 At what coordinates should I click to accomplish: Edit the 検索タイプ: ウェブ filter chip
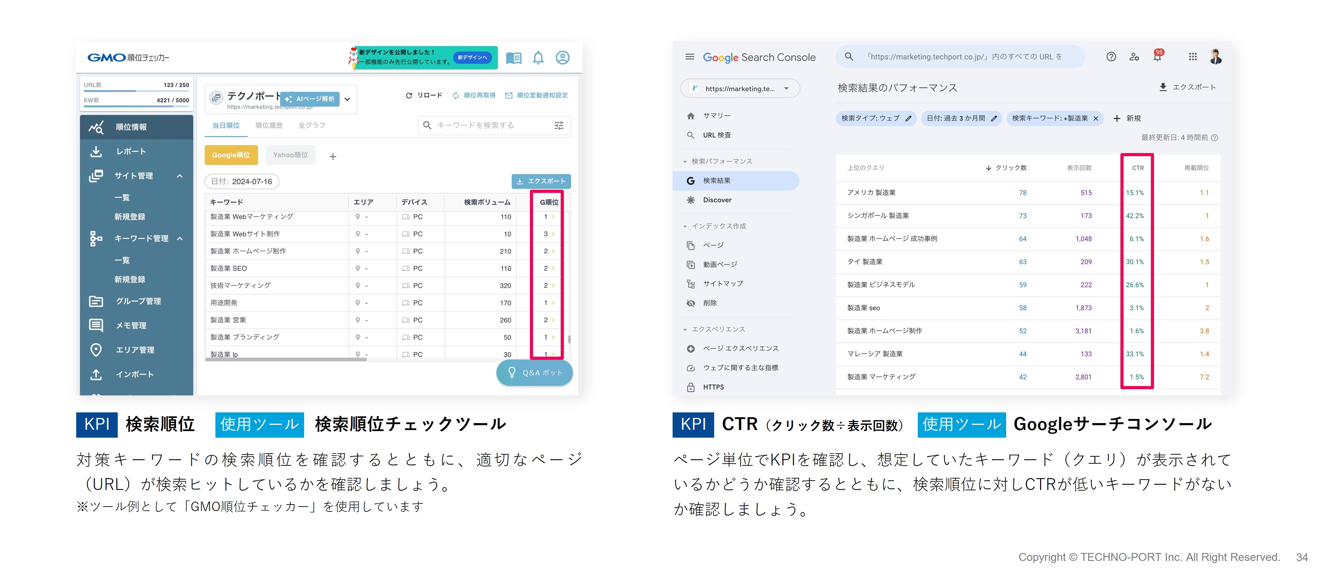(876, 119)
